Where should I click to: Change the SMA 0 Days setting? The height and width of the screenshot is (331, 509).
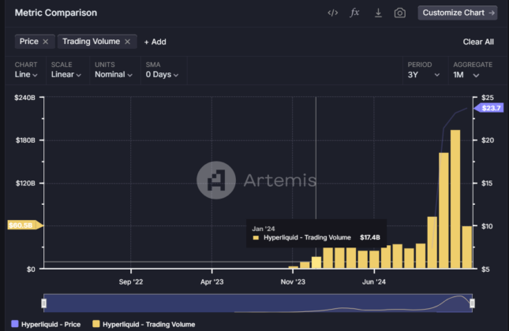coord(161,75)
